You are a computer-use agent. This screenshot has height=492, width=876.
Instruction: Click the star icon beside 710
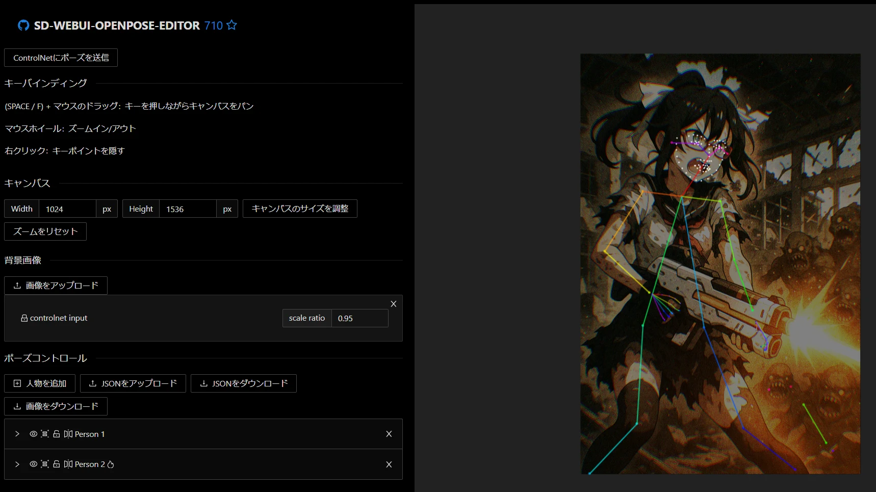(x=231, y=25)
